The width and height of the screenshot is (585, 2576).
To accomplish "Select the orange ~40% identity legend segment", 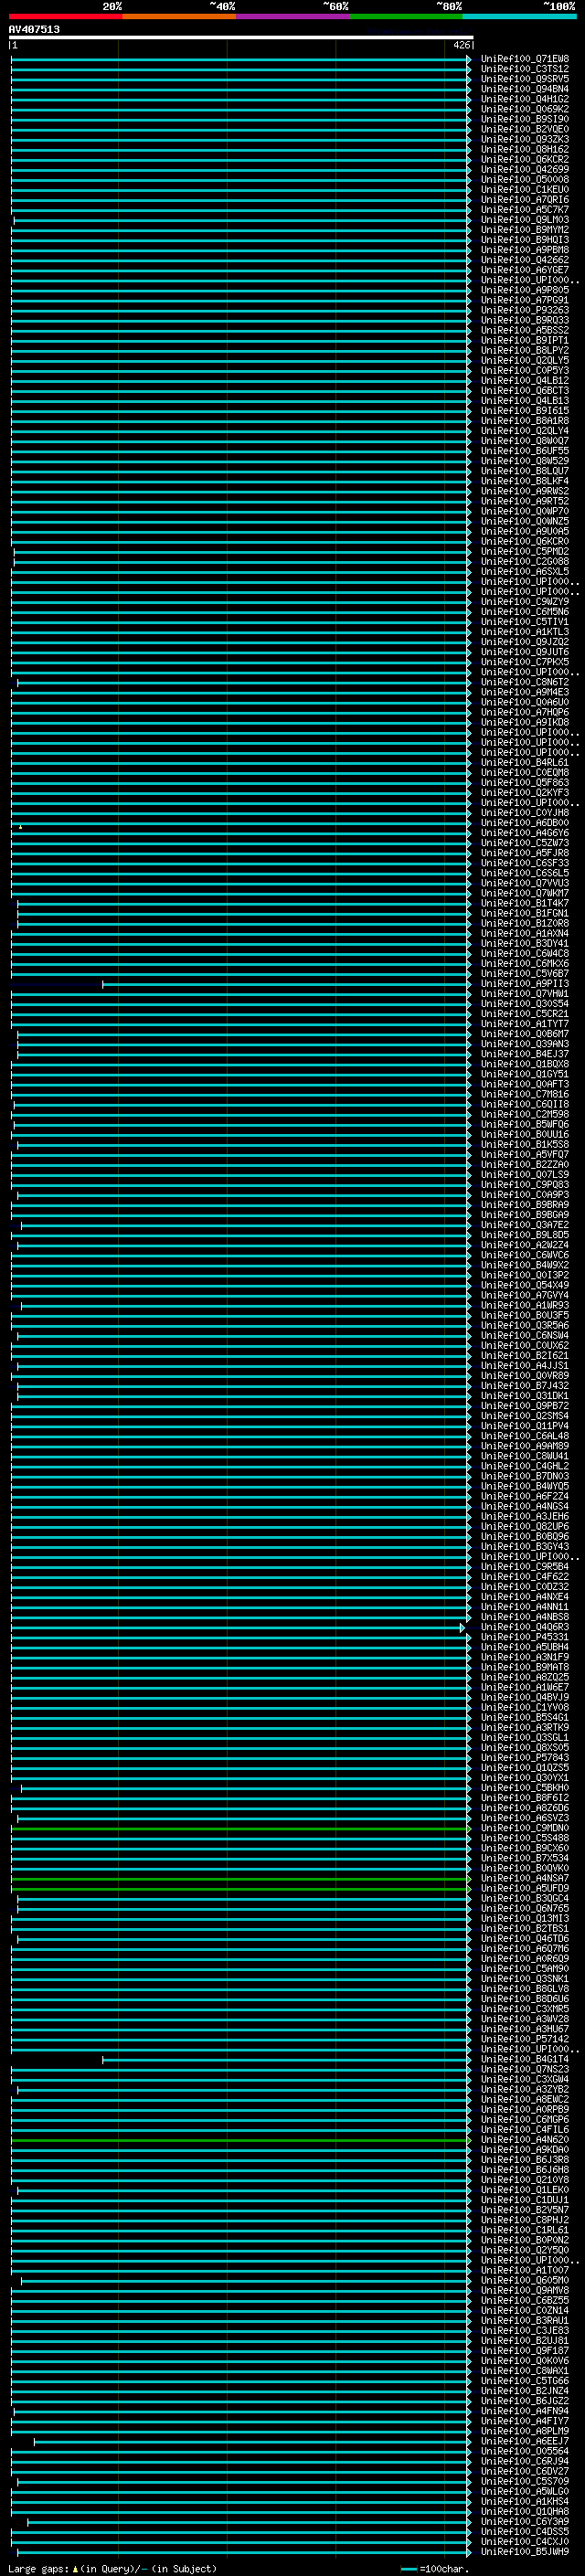I will (179, 16).
